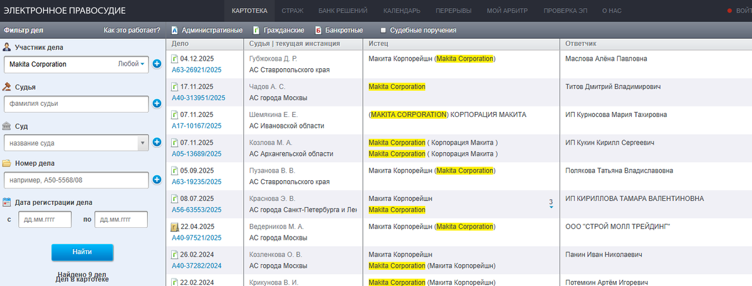Click the Ответчик column header

(655, 44)
